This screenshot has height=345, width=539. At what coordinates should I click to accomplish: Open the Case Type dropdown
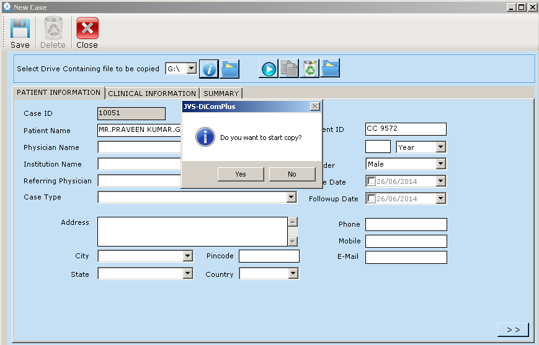292,198
